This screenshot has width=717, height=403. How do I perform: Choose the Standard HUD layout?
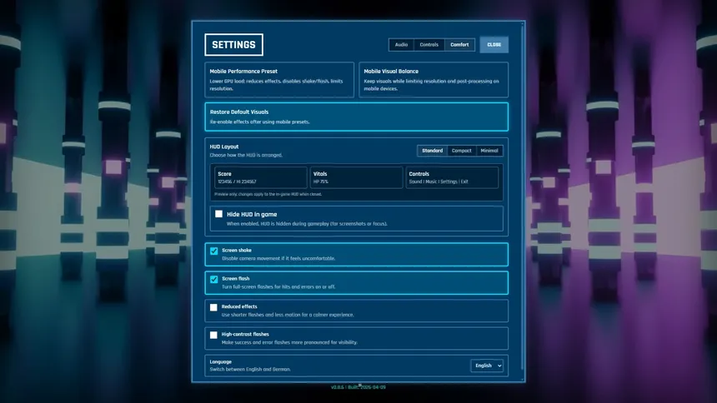pyautogui.click(x=432, y=151)
